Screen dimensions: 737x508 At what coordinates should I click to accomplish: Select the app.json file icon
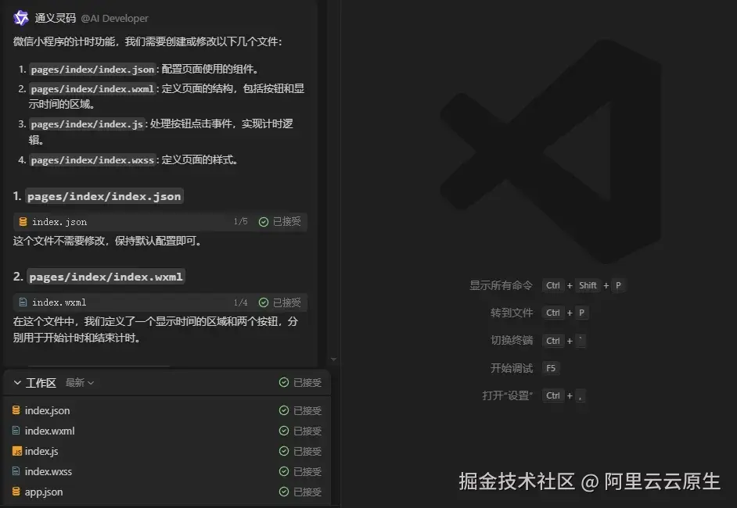tap(17, 492)
